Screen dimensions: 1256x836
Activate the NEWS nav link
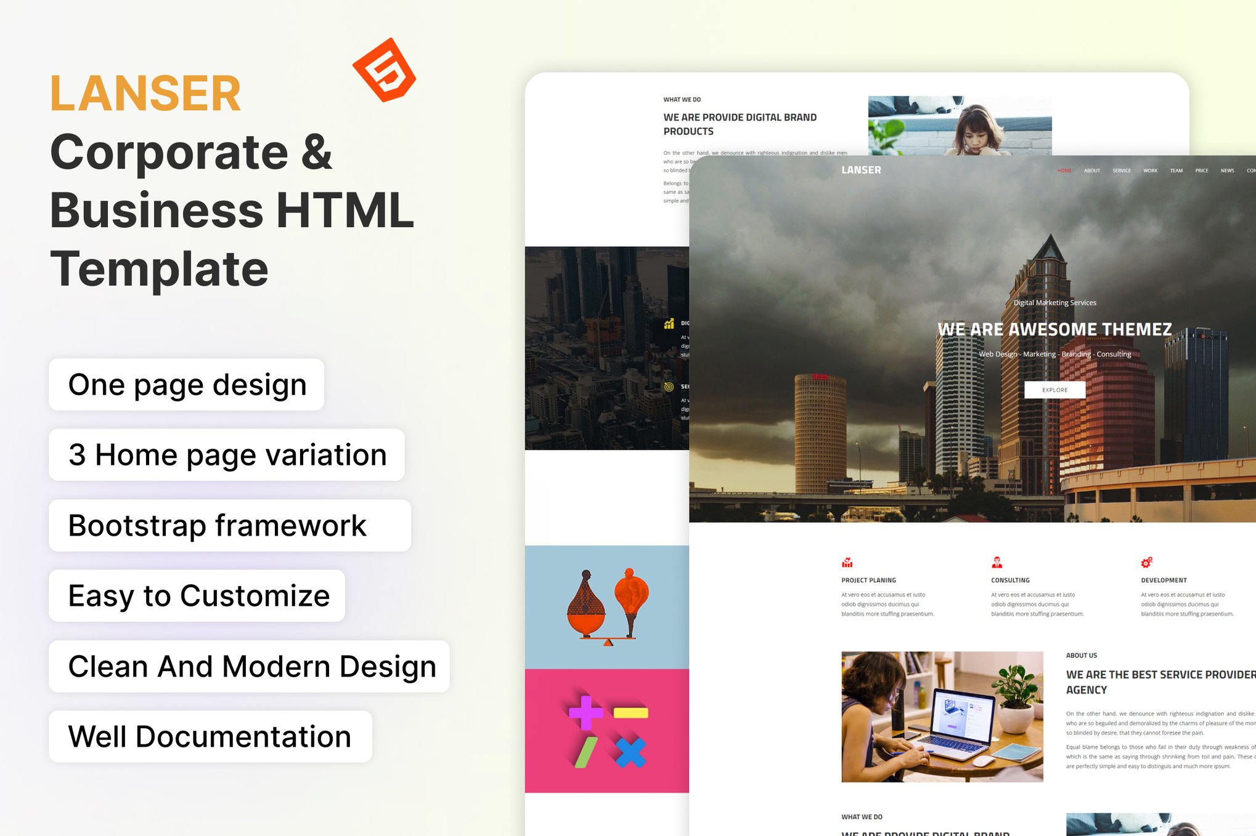pyautogui.click(x=1227, y=171)
